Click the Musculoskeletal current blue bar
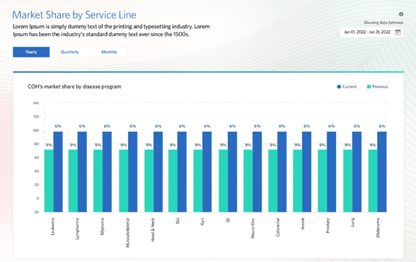Viewport: 416px width, 262px height. [133, 172]
